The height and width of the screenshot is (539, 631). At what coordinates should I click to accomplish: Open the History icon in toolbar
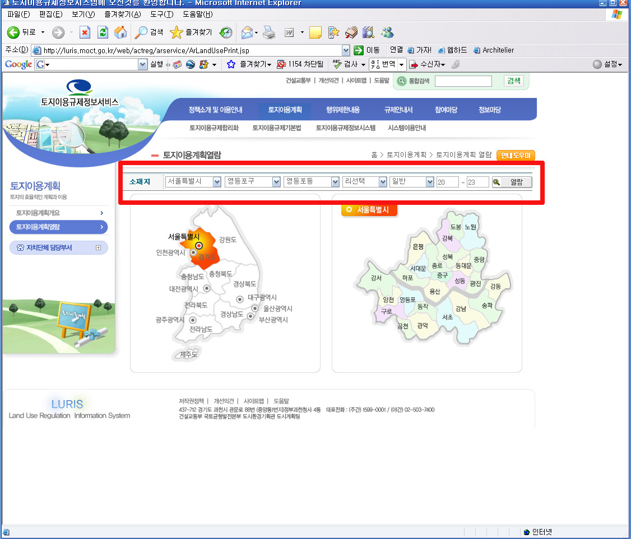pyautogui.click(x=225, y=32)
